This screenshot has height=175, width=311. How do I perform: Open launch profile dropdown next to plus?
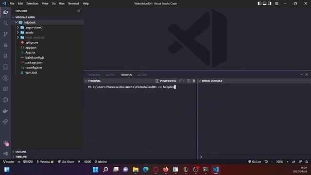tap(184, 81)
